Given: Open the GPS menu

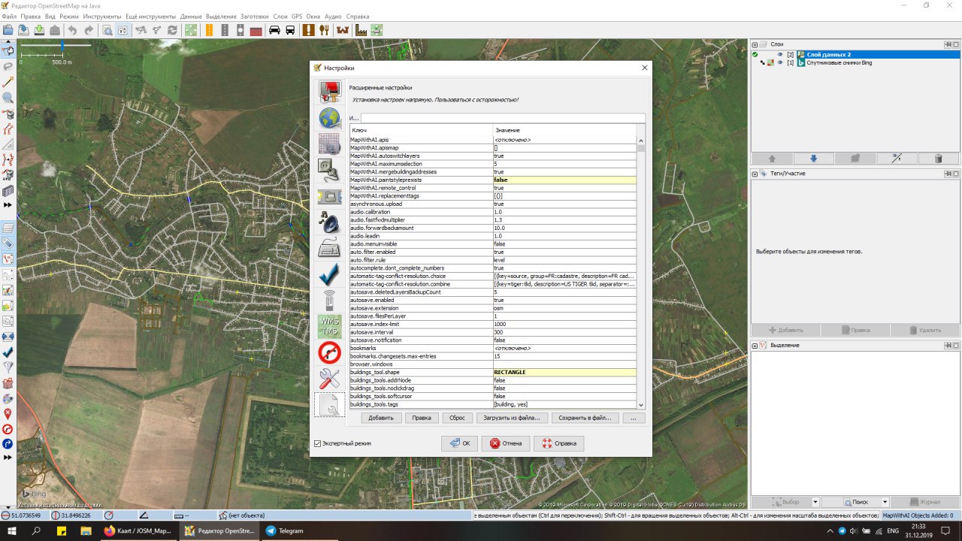Looking at the screenshot, I should click(x=297, y=16).
